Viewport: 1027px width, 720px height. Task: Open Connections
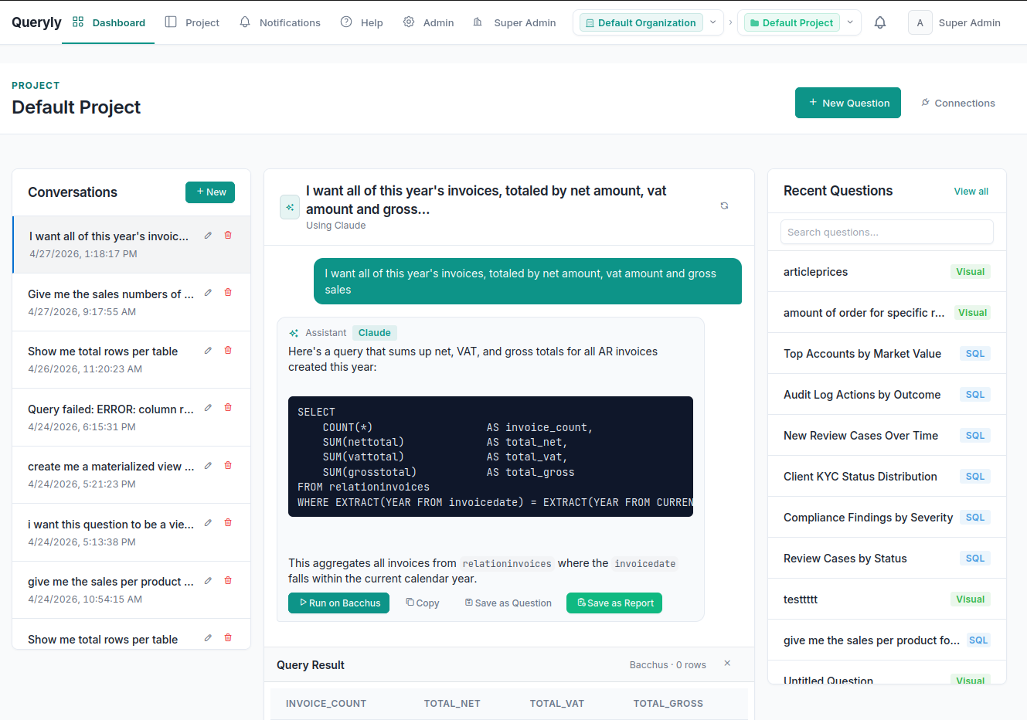point(957,103)
